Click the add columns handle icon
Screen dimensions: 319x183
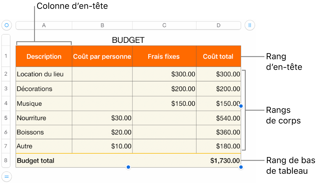click(250, 25)
